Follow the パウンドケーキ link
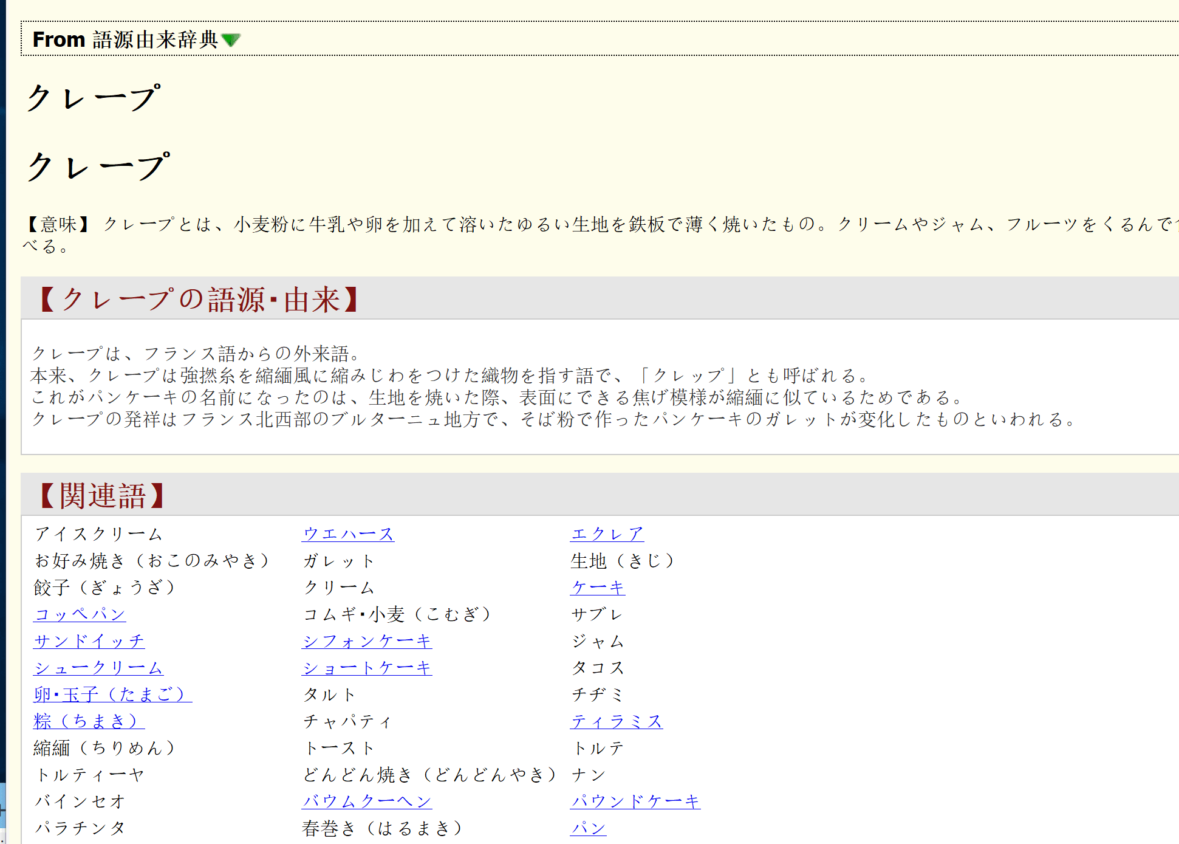The width and height of the screenshot is (1179, 844). (635, 801)
